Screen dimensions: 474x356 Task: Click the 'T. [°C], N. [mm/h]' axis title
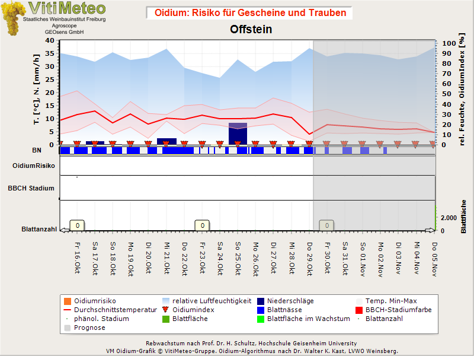tap(37, 90)
